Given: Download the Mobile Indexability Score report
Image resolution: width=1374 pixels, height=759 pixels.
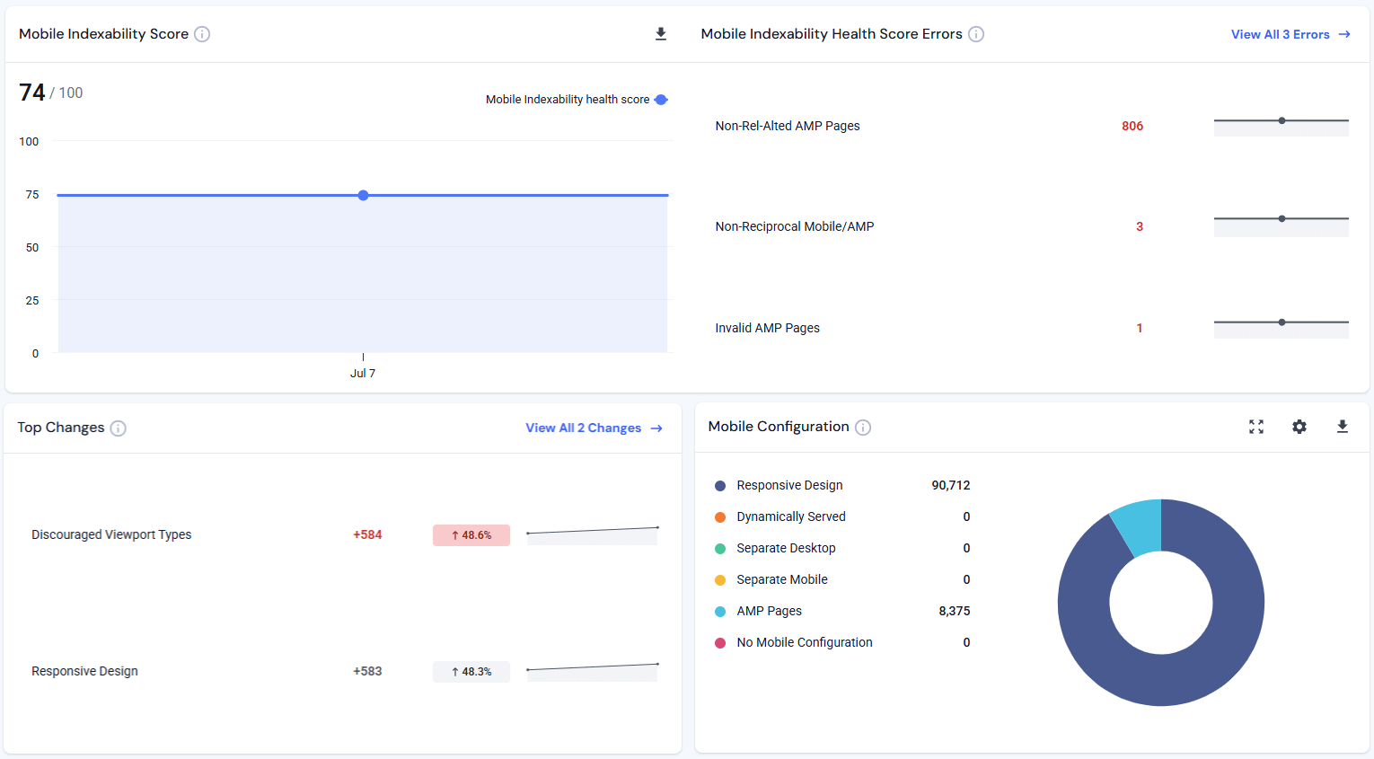Looking at the screenshot, I should click(x=660, y=33).
